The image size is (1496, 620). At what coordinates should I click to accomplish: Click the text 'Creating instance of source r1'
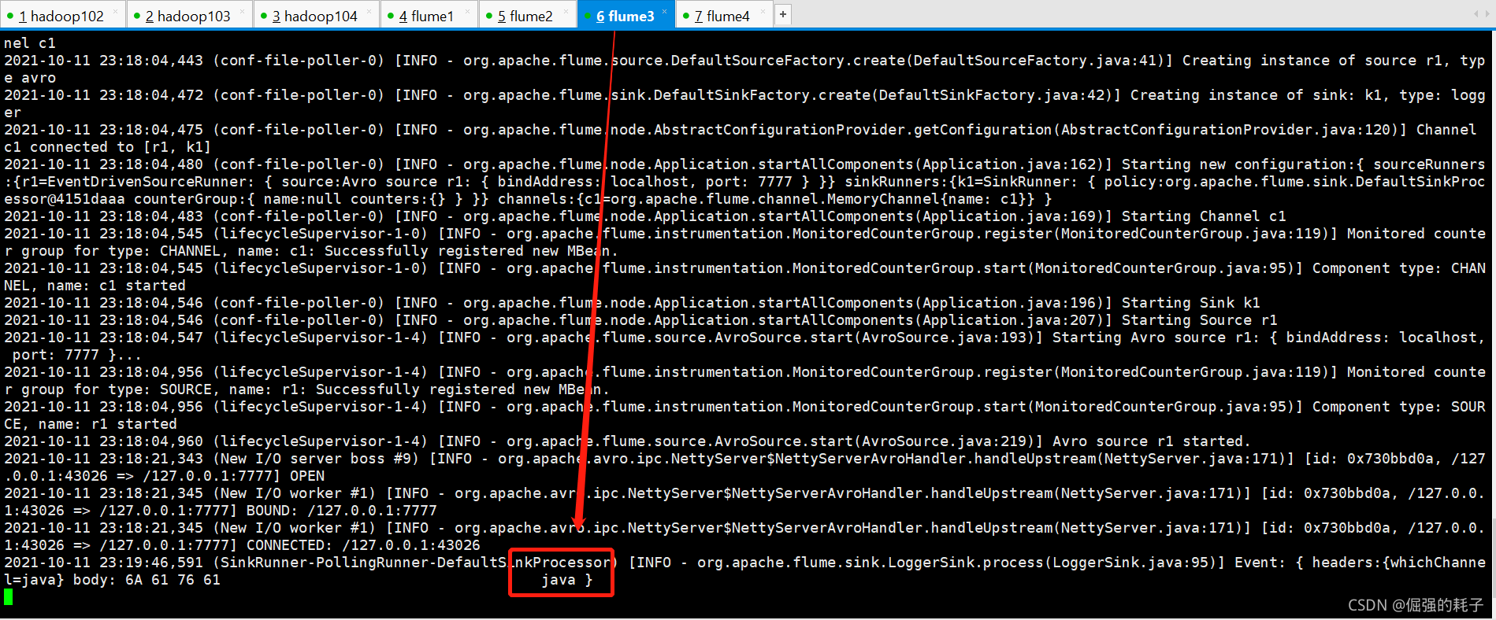tap(1312, 61)
